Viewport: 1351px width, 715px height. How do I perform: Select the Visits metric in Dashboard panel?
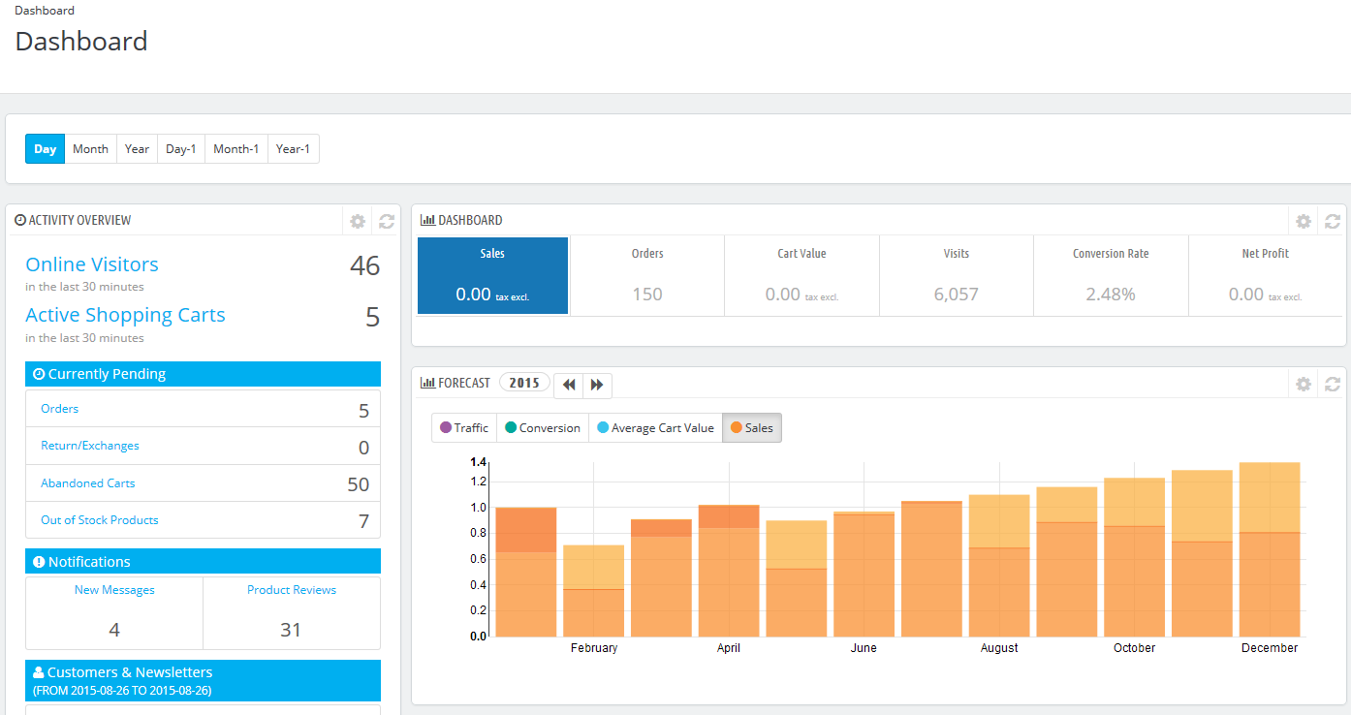[956, 275]
